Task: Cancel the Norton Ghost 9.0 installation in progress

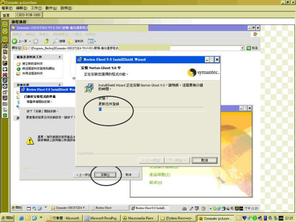Action: (205, 161)
